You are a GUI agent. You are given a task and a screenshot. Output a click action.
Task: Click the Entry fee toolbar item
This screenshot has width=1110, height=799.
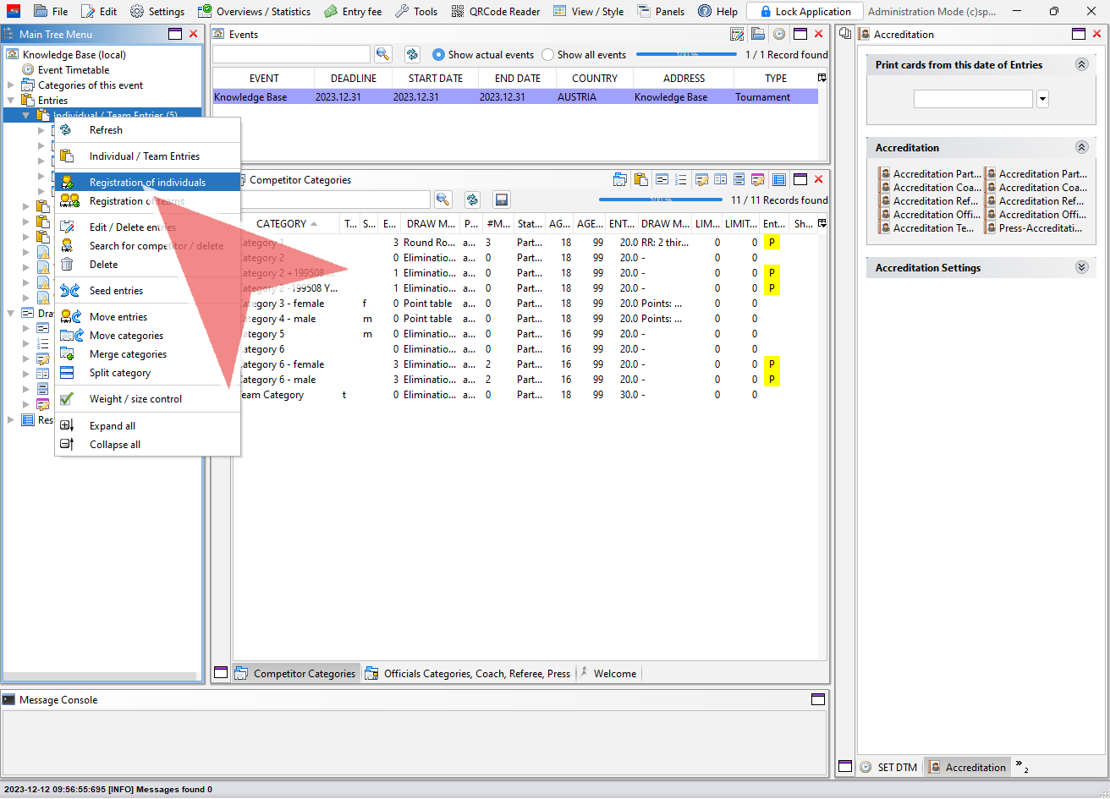[x=353, y=11]
